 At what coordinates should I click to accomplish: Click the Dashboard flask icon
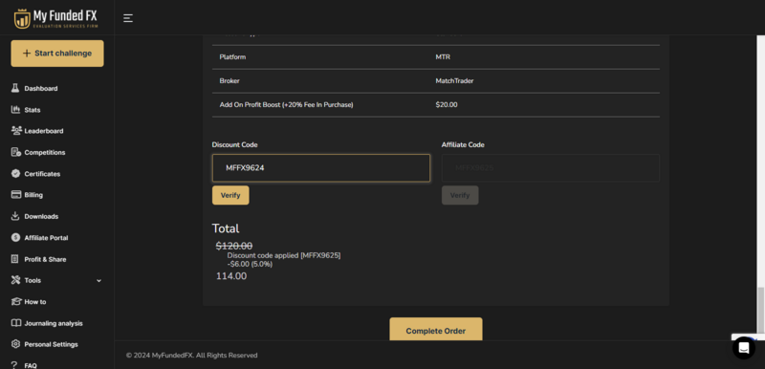[15, 88]
